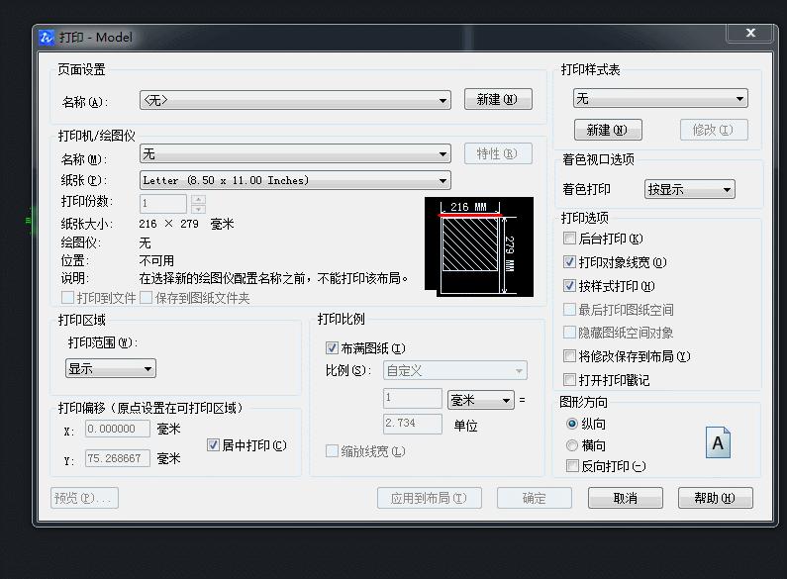
Task: Uncheck the 布满图纸 option
Action: click(332, 348)
